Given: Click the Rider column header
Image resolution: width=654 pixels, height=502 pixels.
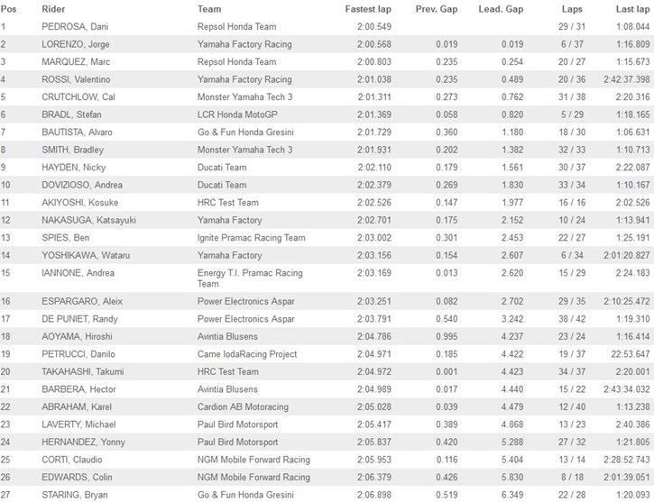Looking at the screenshot, I should click(53, 9).
